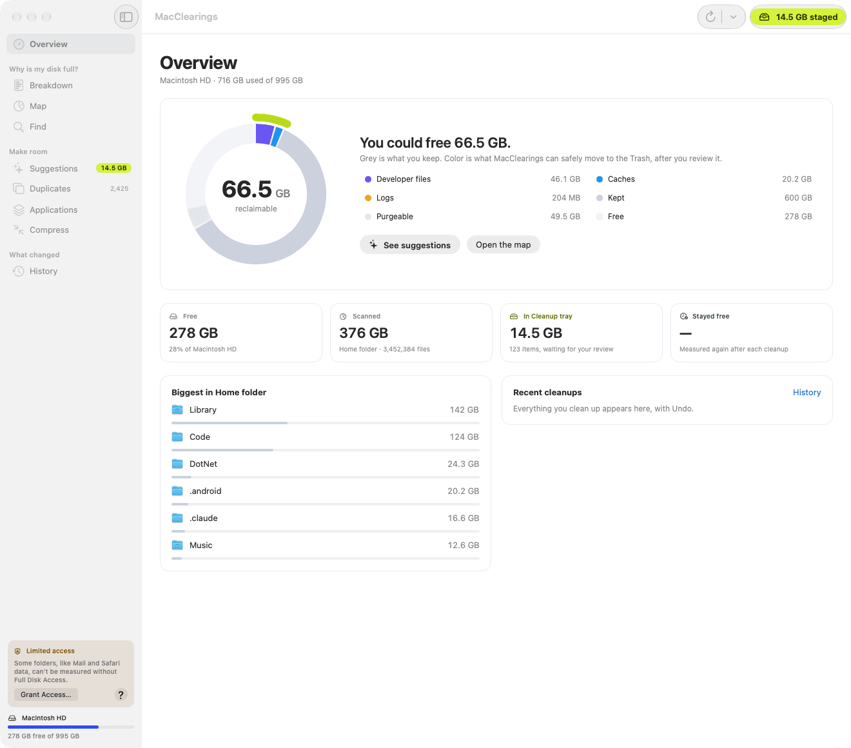Screen dimensions: 851x748
Task: Click the help question mark icon
Action: click(x=121, y=694)
